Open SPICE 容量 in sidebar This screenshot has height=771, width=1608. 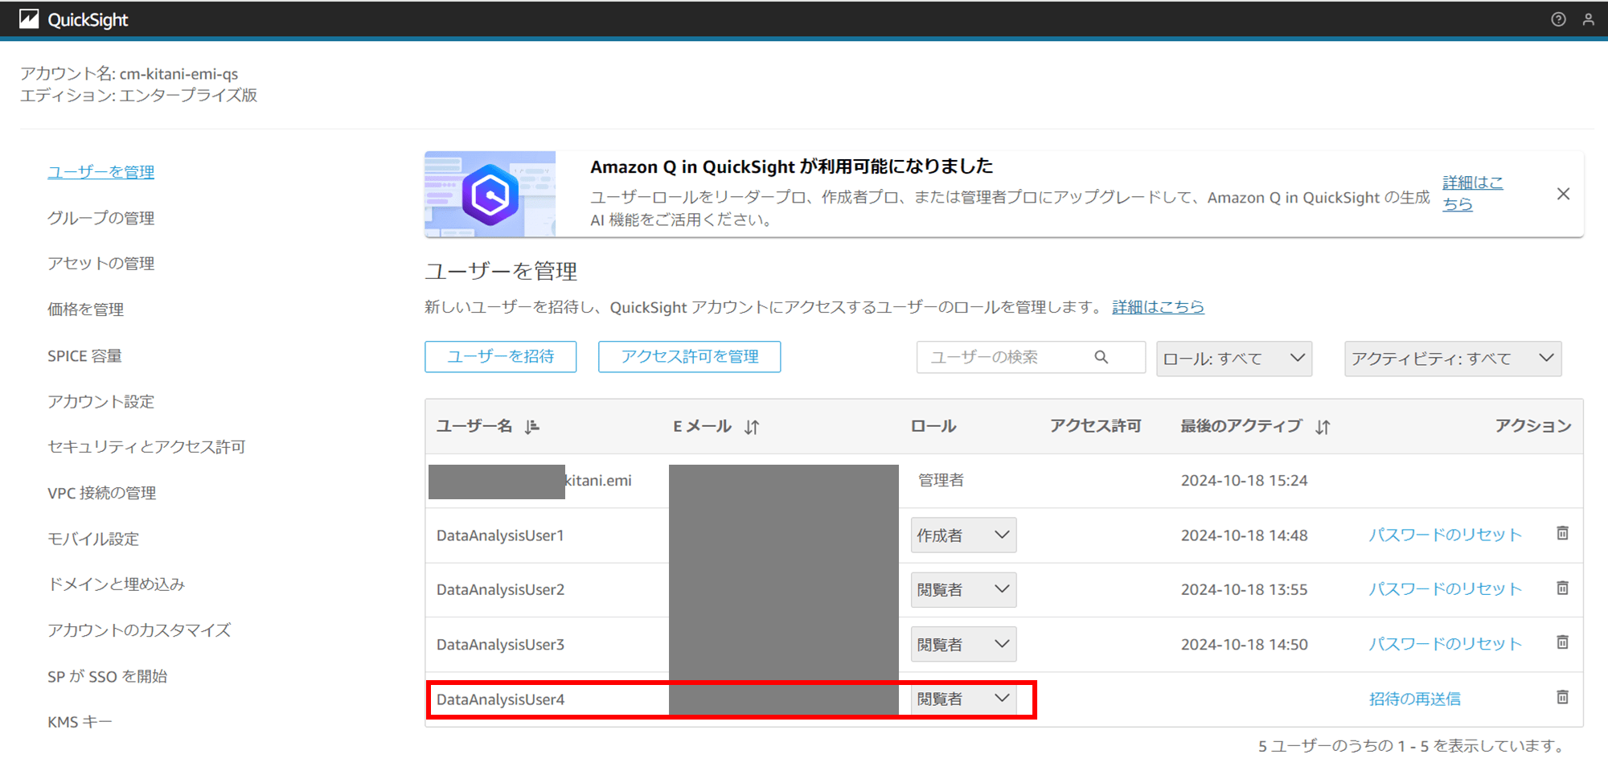(84, 355)
